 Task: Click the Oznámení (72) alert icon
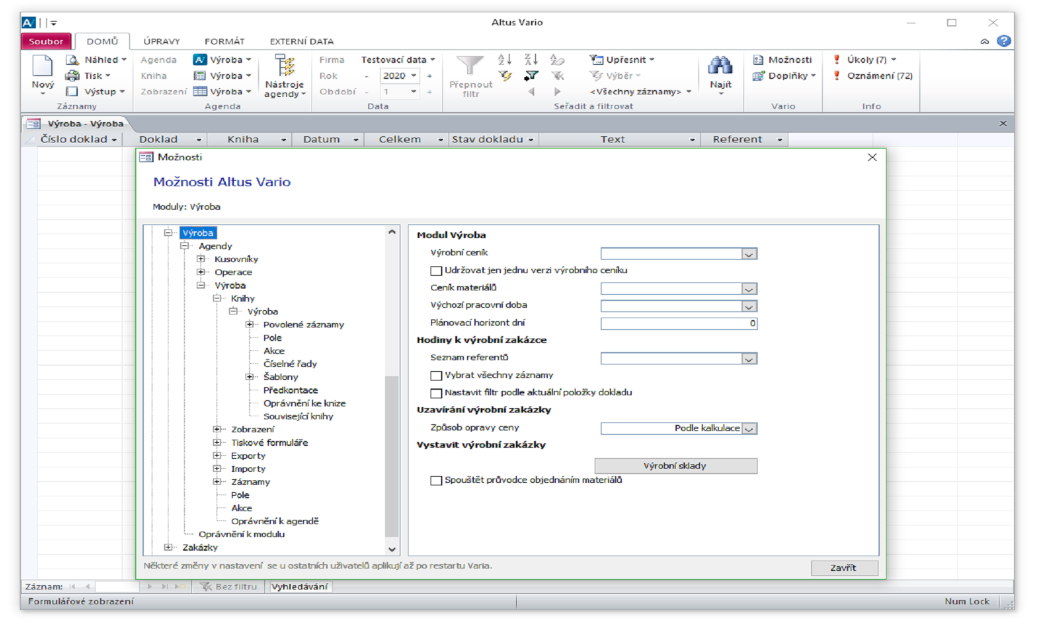click(x=837, y=76)
